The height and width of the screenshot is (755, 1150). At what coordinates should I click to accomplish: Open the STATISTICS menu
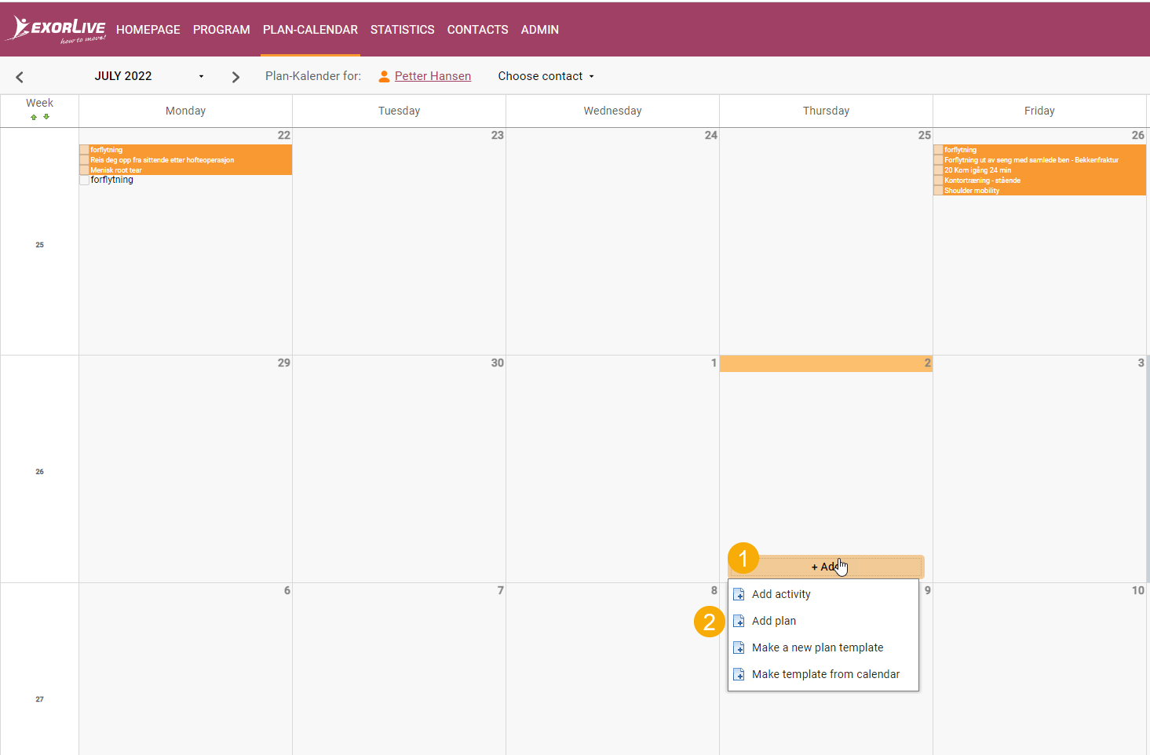pos(403,30)
